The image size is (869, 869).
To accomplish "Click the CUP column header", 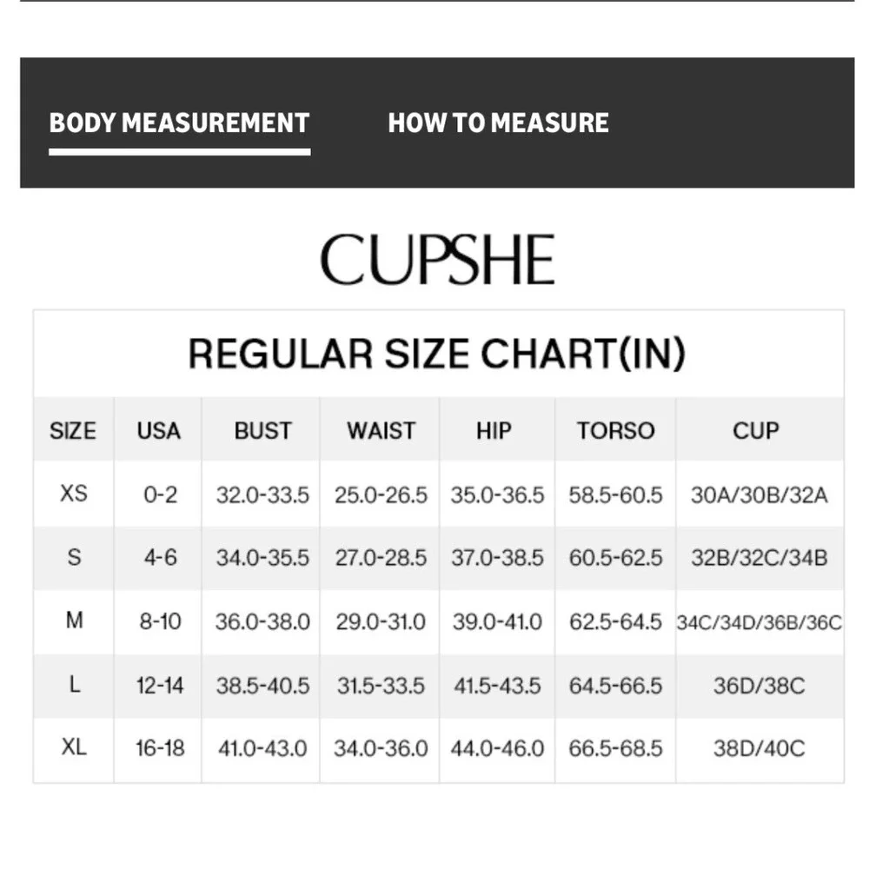I will coord(756,430).
